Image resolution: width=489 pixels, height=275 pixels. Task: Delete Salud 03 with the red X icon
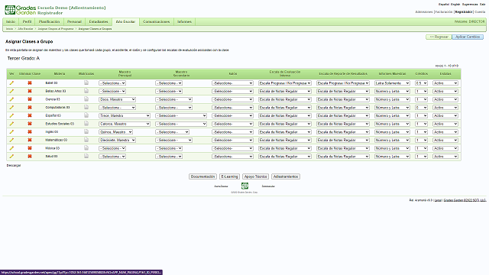[30, 156]
